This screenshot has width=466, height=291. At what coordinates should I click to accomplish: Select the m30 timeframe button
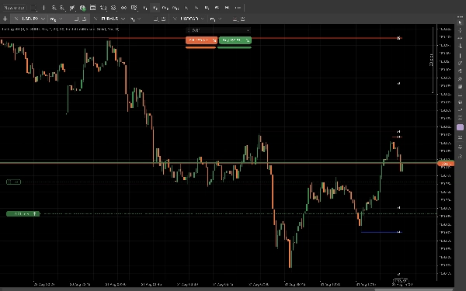point(176,8)
